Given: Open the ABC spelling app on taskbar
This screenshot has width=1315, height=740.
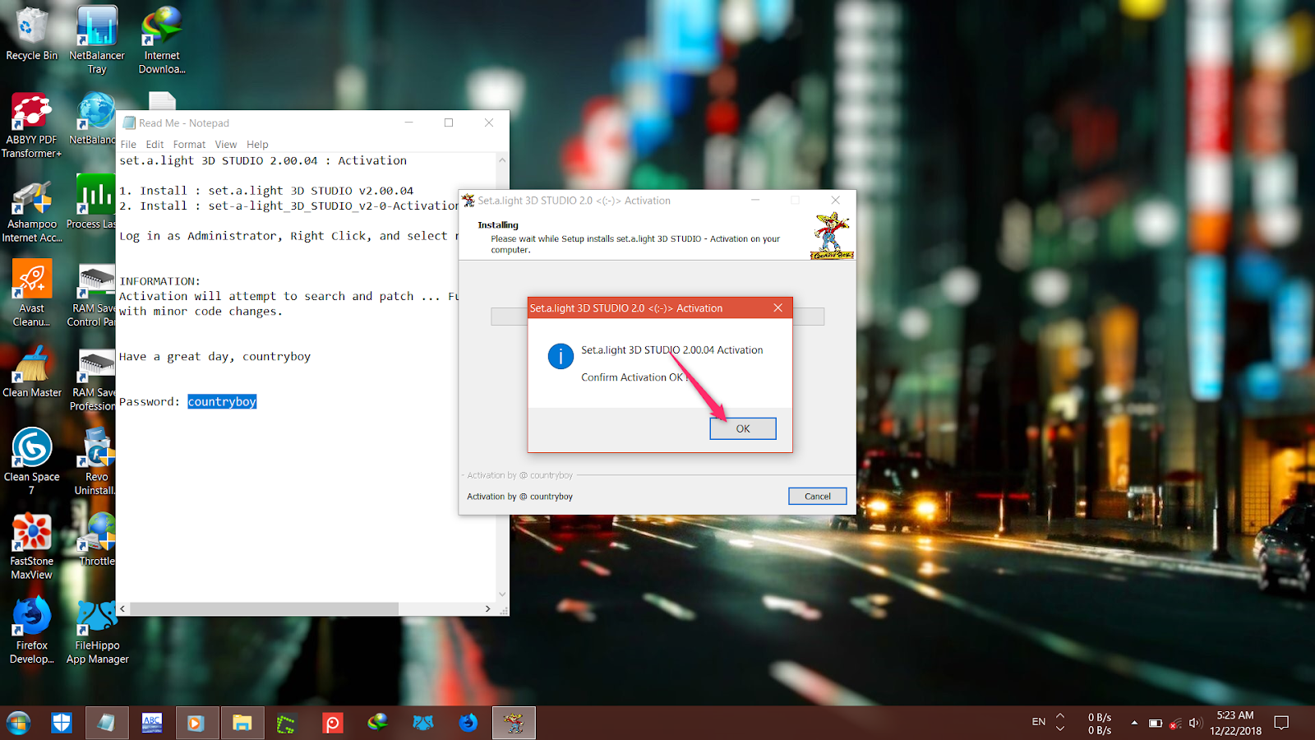Looking at the screenshot, I should (x=152, y=723).
